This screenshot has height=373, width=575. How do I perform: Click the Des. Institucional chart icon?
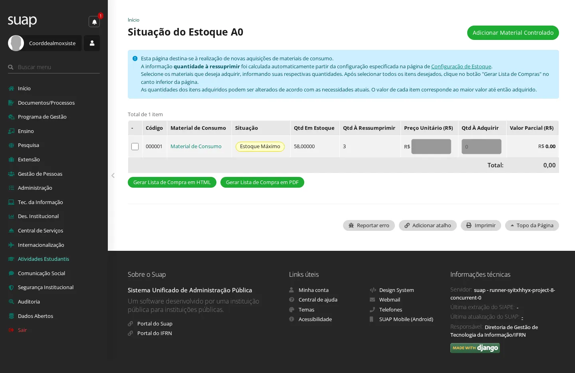pyautogui.click(x=11, y=216)
